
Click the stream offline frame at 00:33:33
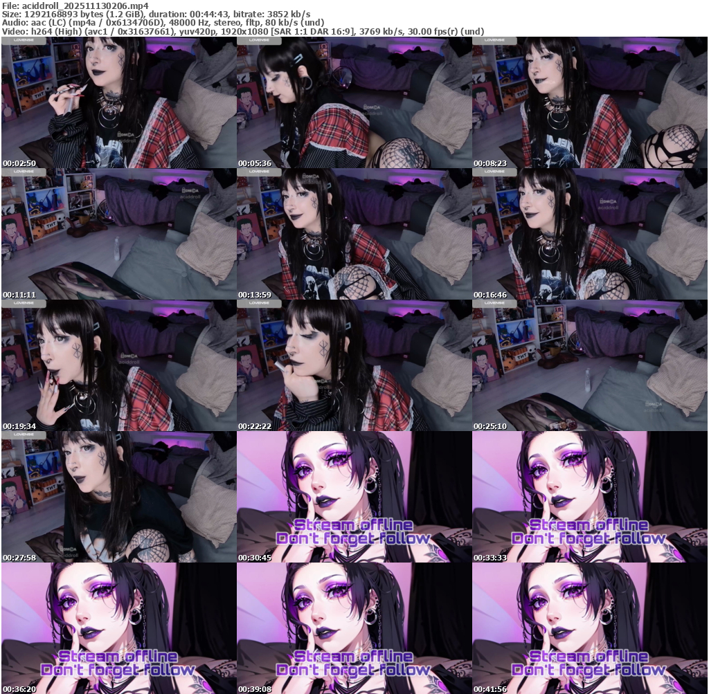click(590, 497)
